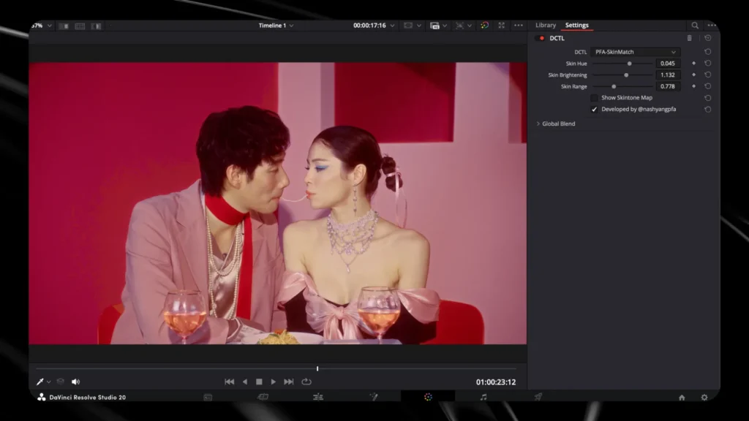The image size is (749, 421).
Task: Open the Fusion page
Action: click(x=374, y=397)
